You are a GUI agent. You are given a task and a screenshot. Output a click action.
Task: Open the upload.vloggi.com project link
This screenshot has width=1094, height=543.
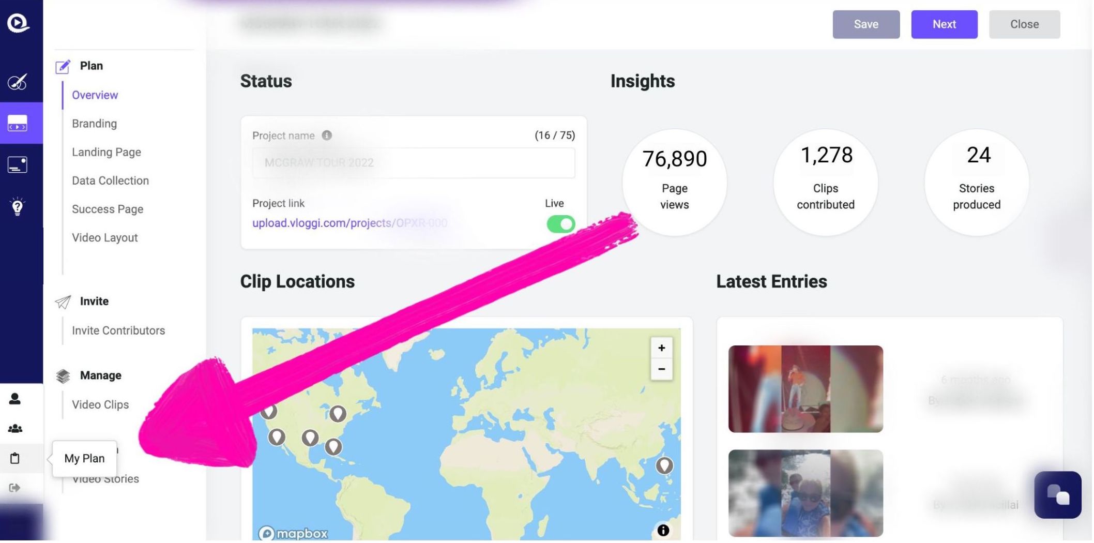click(350, 223)
